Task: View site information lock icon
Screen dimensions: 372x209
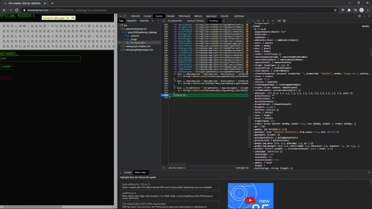Action: click(24, 10)
